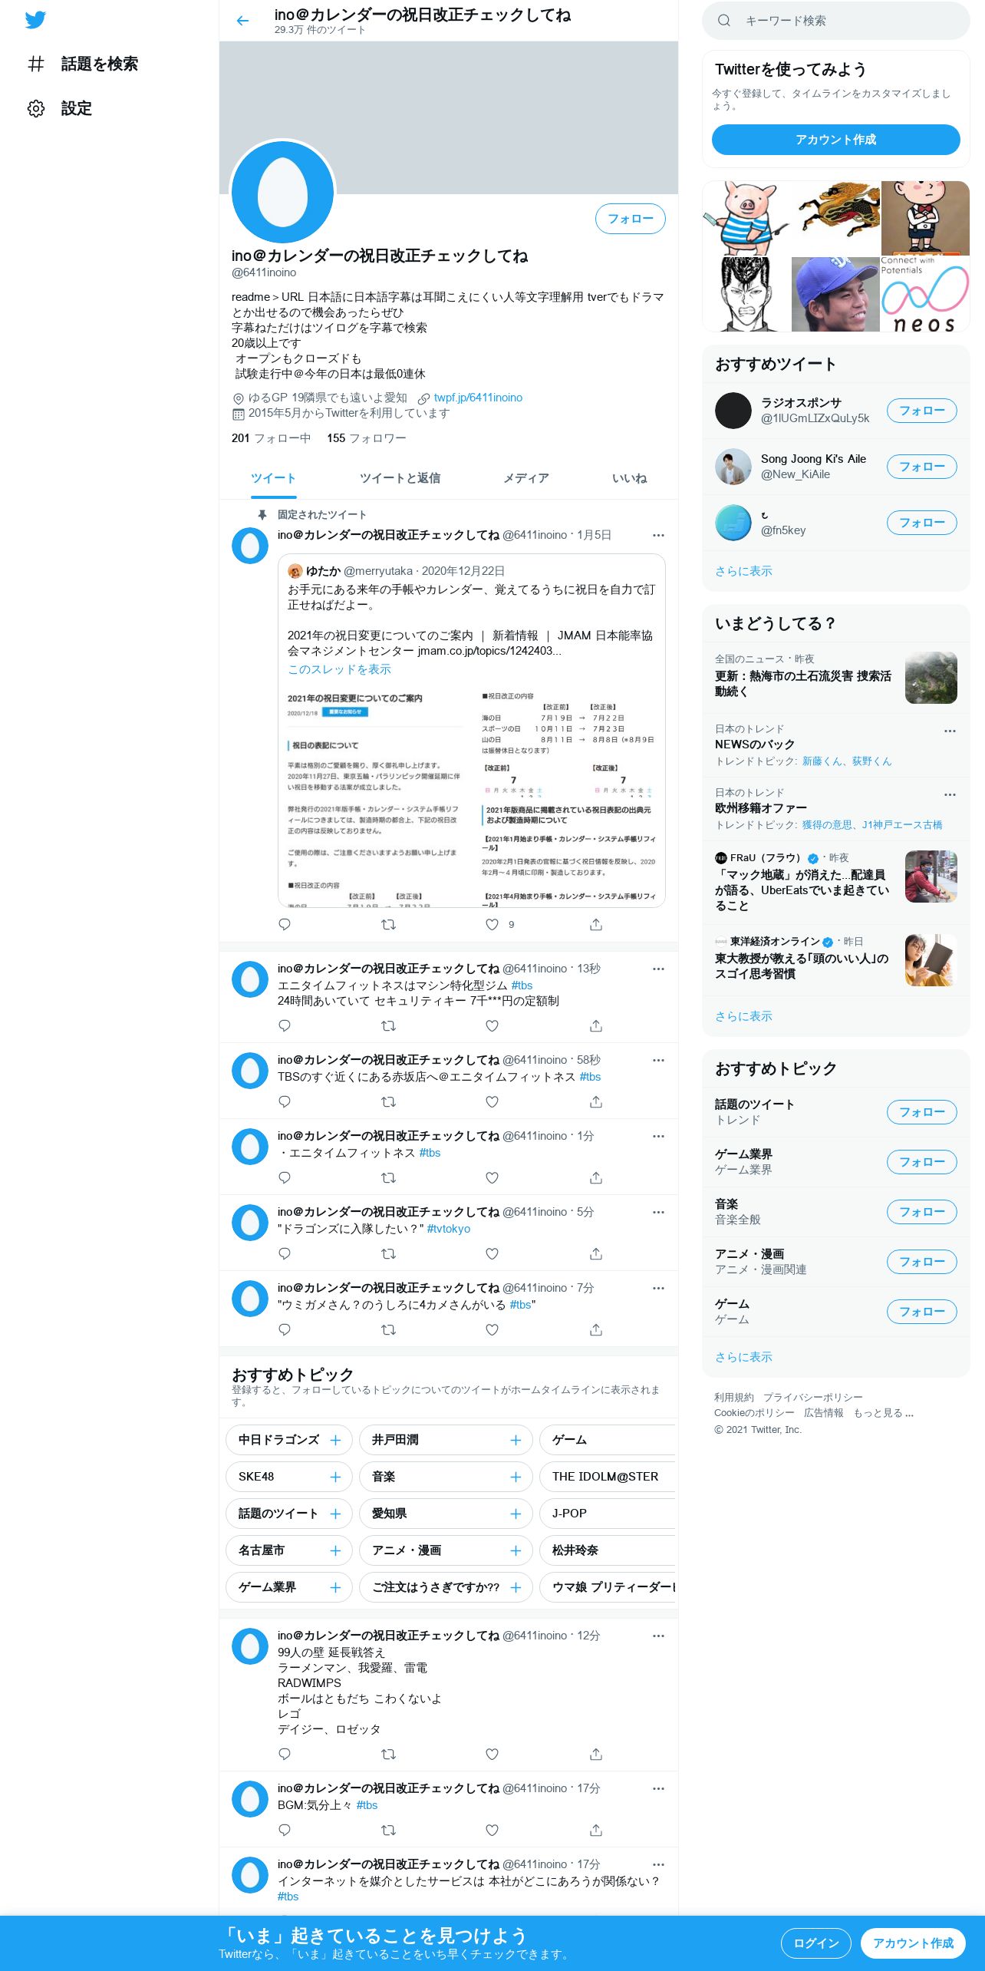Open プライバシーポリシー footer link
Screen dimensions: 985x1971
click(812, 1398)
